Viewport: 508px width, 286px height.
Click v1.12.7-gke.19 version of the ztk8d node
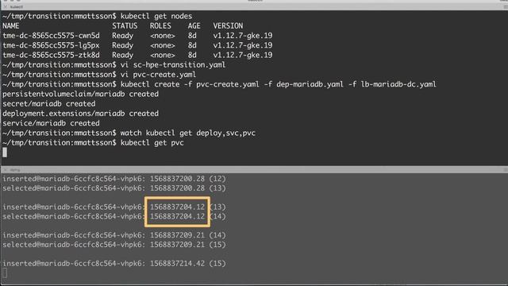coord(243,55)
